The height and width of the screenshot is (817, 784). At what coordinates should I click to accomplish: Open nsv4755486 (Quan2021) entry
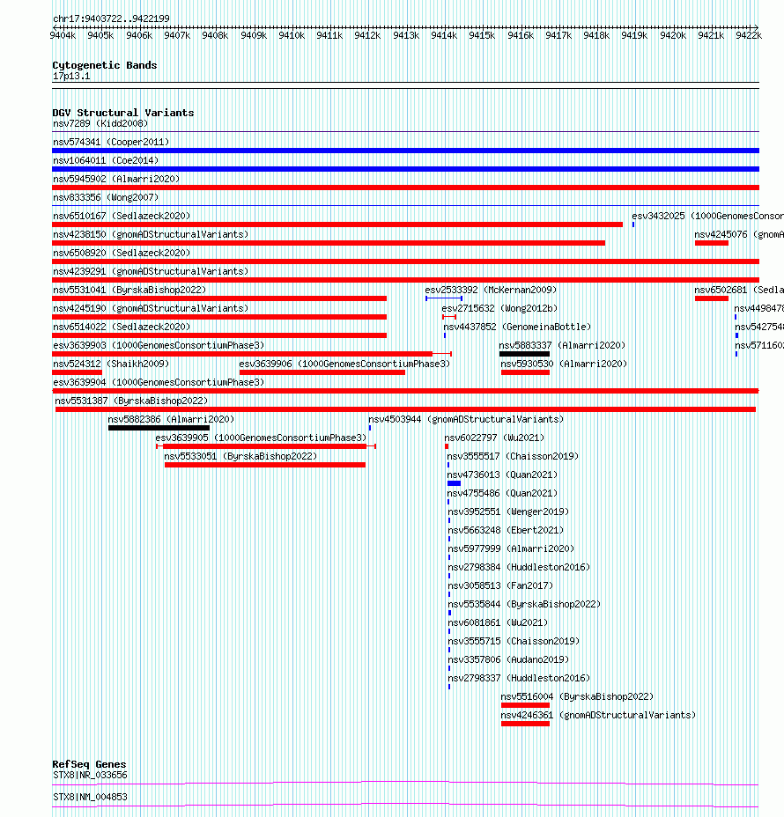click(x=502, y=493)
